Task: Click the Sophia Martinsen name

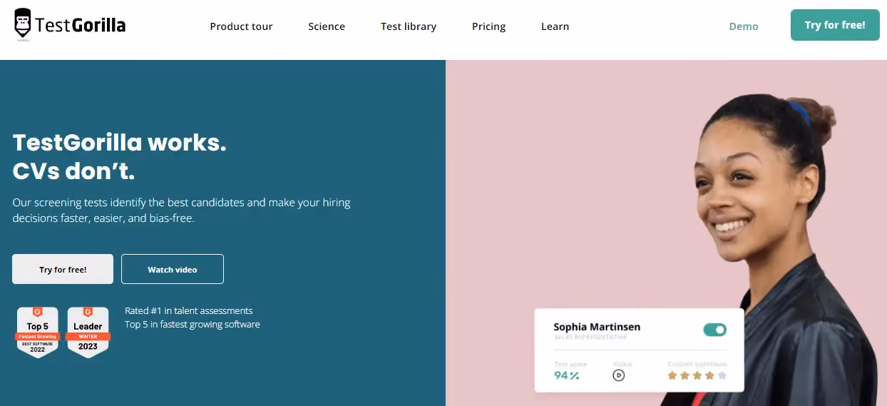Action: (597, 327)
